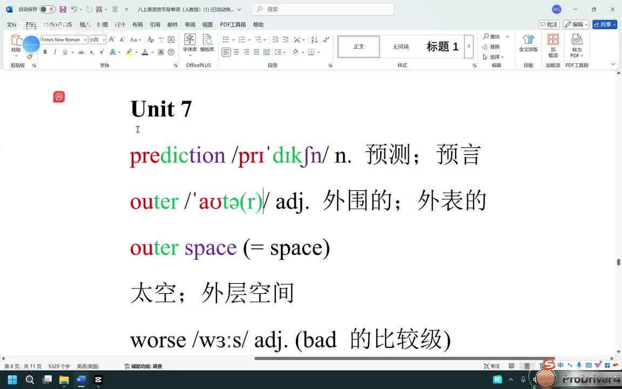622x389 pixels.
Task: Click the Undo arrow icon
Action: pos(74,9)
